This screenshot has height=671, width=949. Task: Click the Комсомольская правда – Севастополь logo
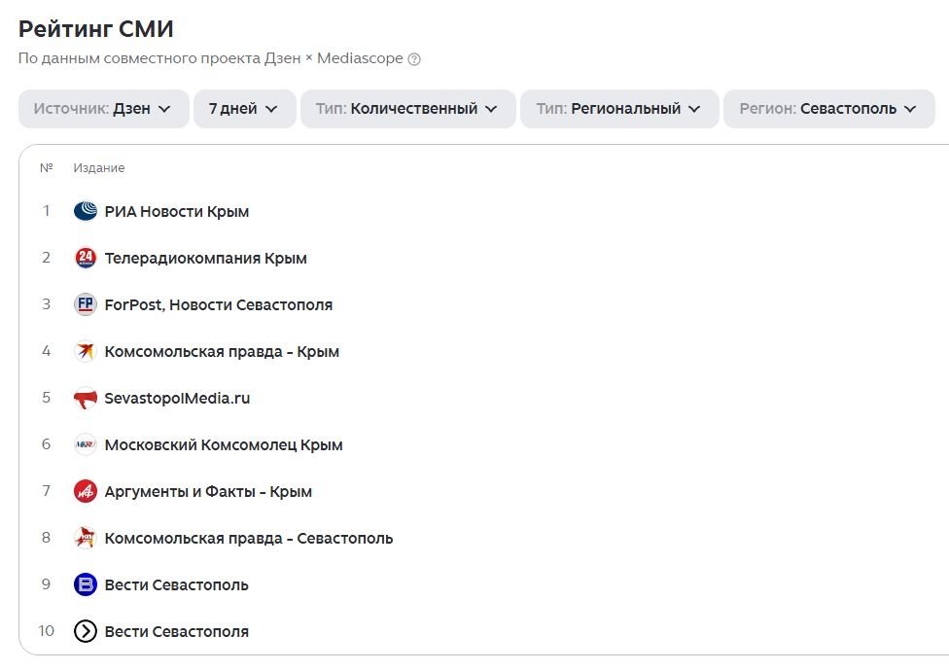click(x=86, y=538)
